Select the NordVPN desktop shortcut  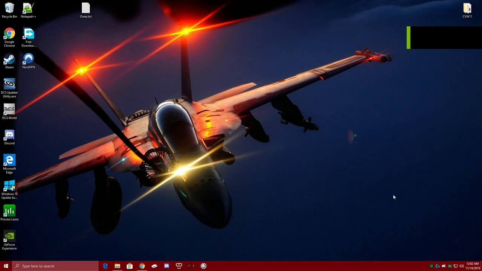point(28,61)
